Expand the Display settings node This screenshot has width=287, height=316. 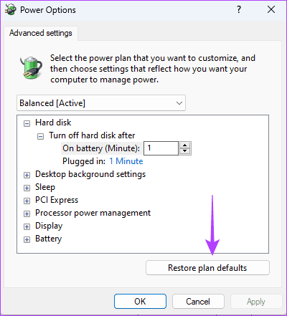tap(27, 226)
